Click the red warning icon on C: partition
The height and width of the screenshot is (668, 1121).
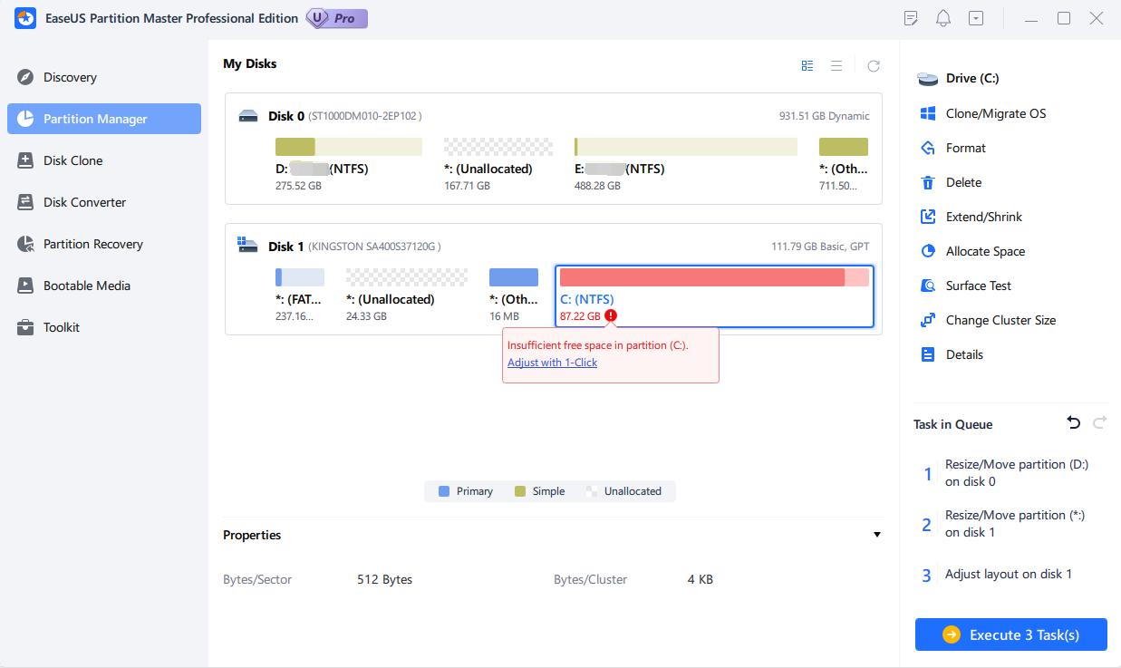click(x=611, y=316)
